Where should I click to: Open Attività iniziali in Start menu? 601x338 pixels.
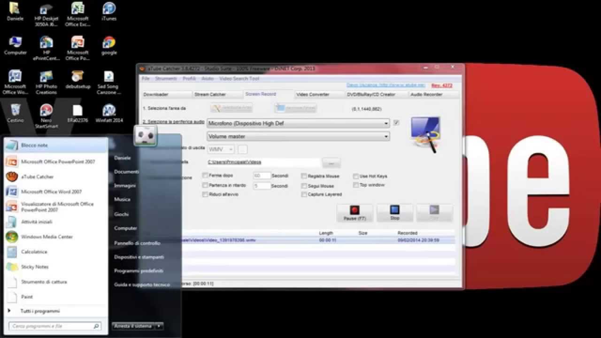tap(56, 222)
